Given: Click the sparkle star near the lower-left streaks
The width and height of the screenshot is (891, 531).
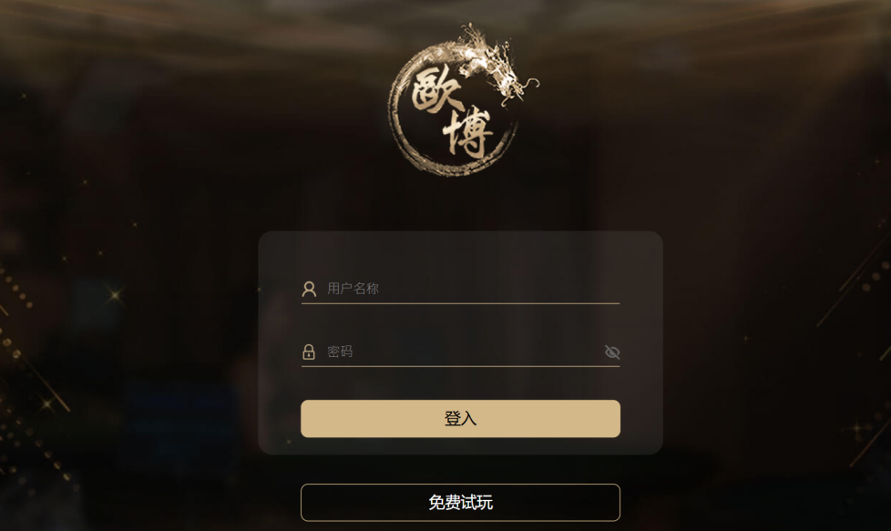Looking at the screenshot, I should [47, 403].
